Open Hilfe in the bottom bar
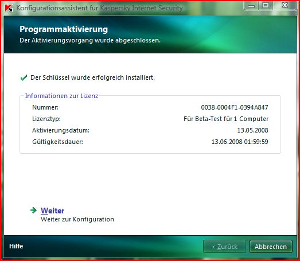Image resolution: width=300 pixels, height=261 pixels. (x=16, y=246)
